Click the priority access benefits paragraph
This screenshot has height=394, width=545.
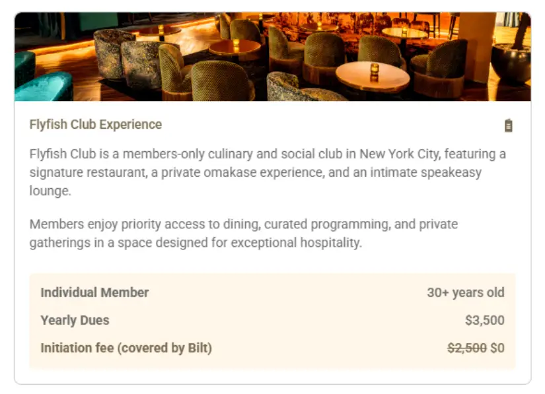(244, 234)
